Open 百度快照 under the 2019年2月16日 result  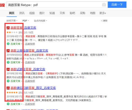[x=30, y=81]
